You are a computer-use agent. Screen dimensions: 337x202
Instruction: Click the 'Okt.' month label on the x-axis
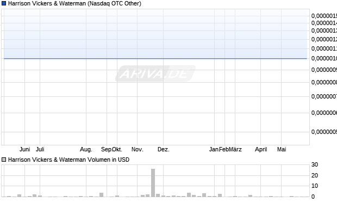point(117,149)
